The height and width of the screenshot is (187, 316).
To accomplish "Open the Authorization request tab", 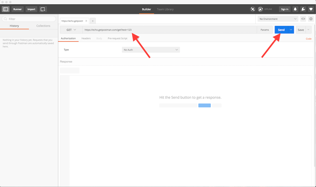I will 68,38.
